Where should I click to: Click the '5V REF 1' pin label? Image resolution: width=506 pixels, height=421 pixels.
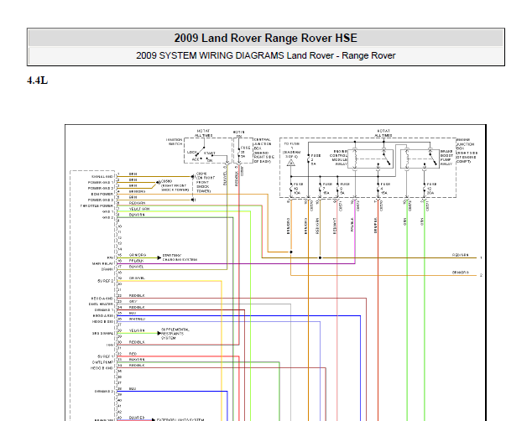coord(106,356)
